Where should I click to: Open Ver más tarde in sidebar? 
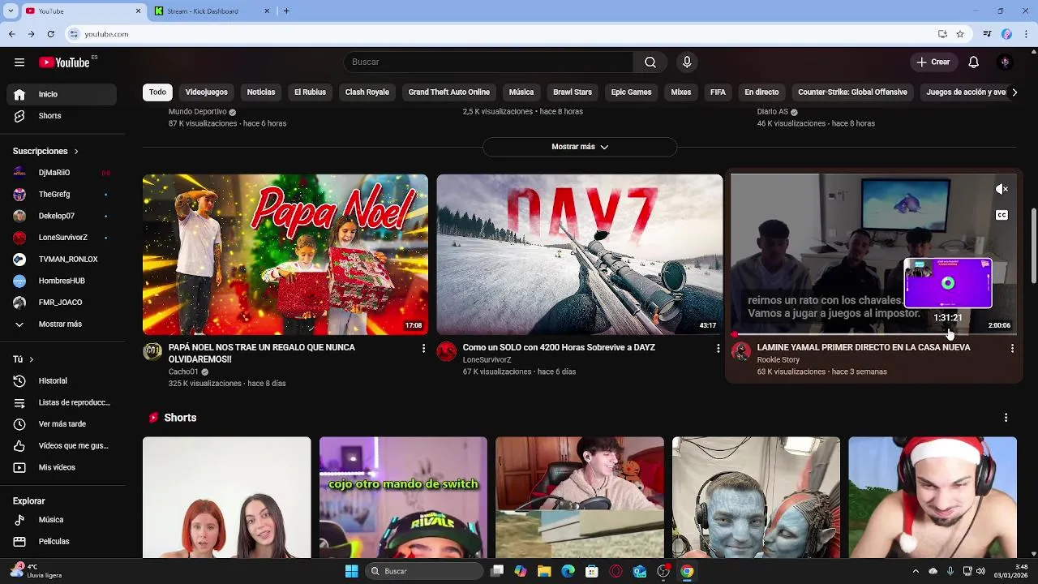pyautogui.click(x=62, y=424)
